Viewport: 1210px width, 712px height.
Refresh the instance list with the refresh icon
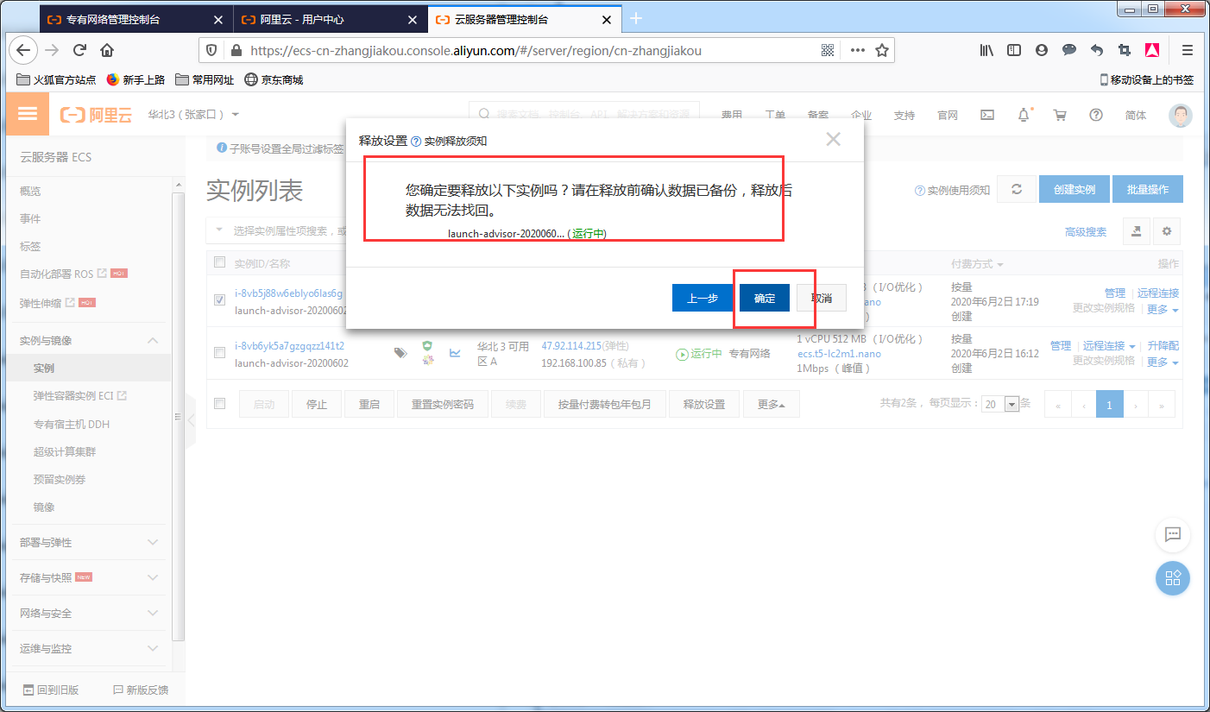tap(1016, 189)
